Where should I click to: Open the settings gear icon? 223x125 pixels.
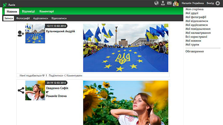pyautogui.click(x=218, y=3)
